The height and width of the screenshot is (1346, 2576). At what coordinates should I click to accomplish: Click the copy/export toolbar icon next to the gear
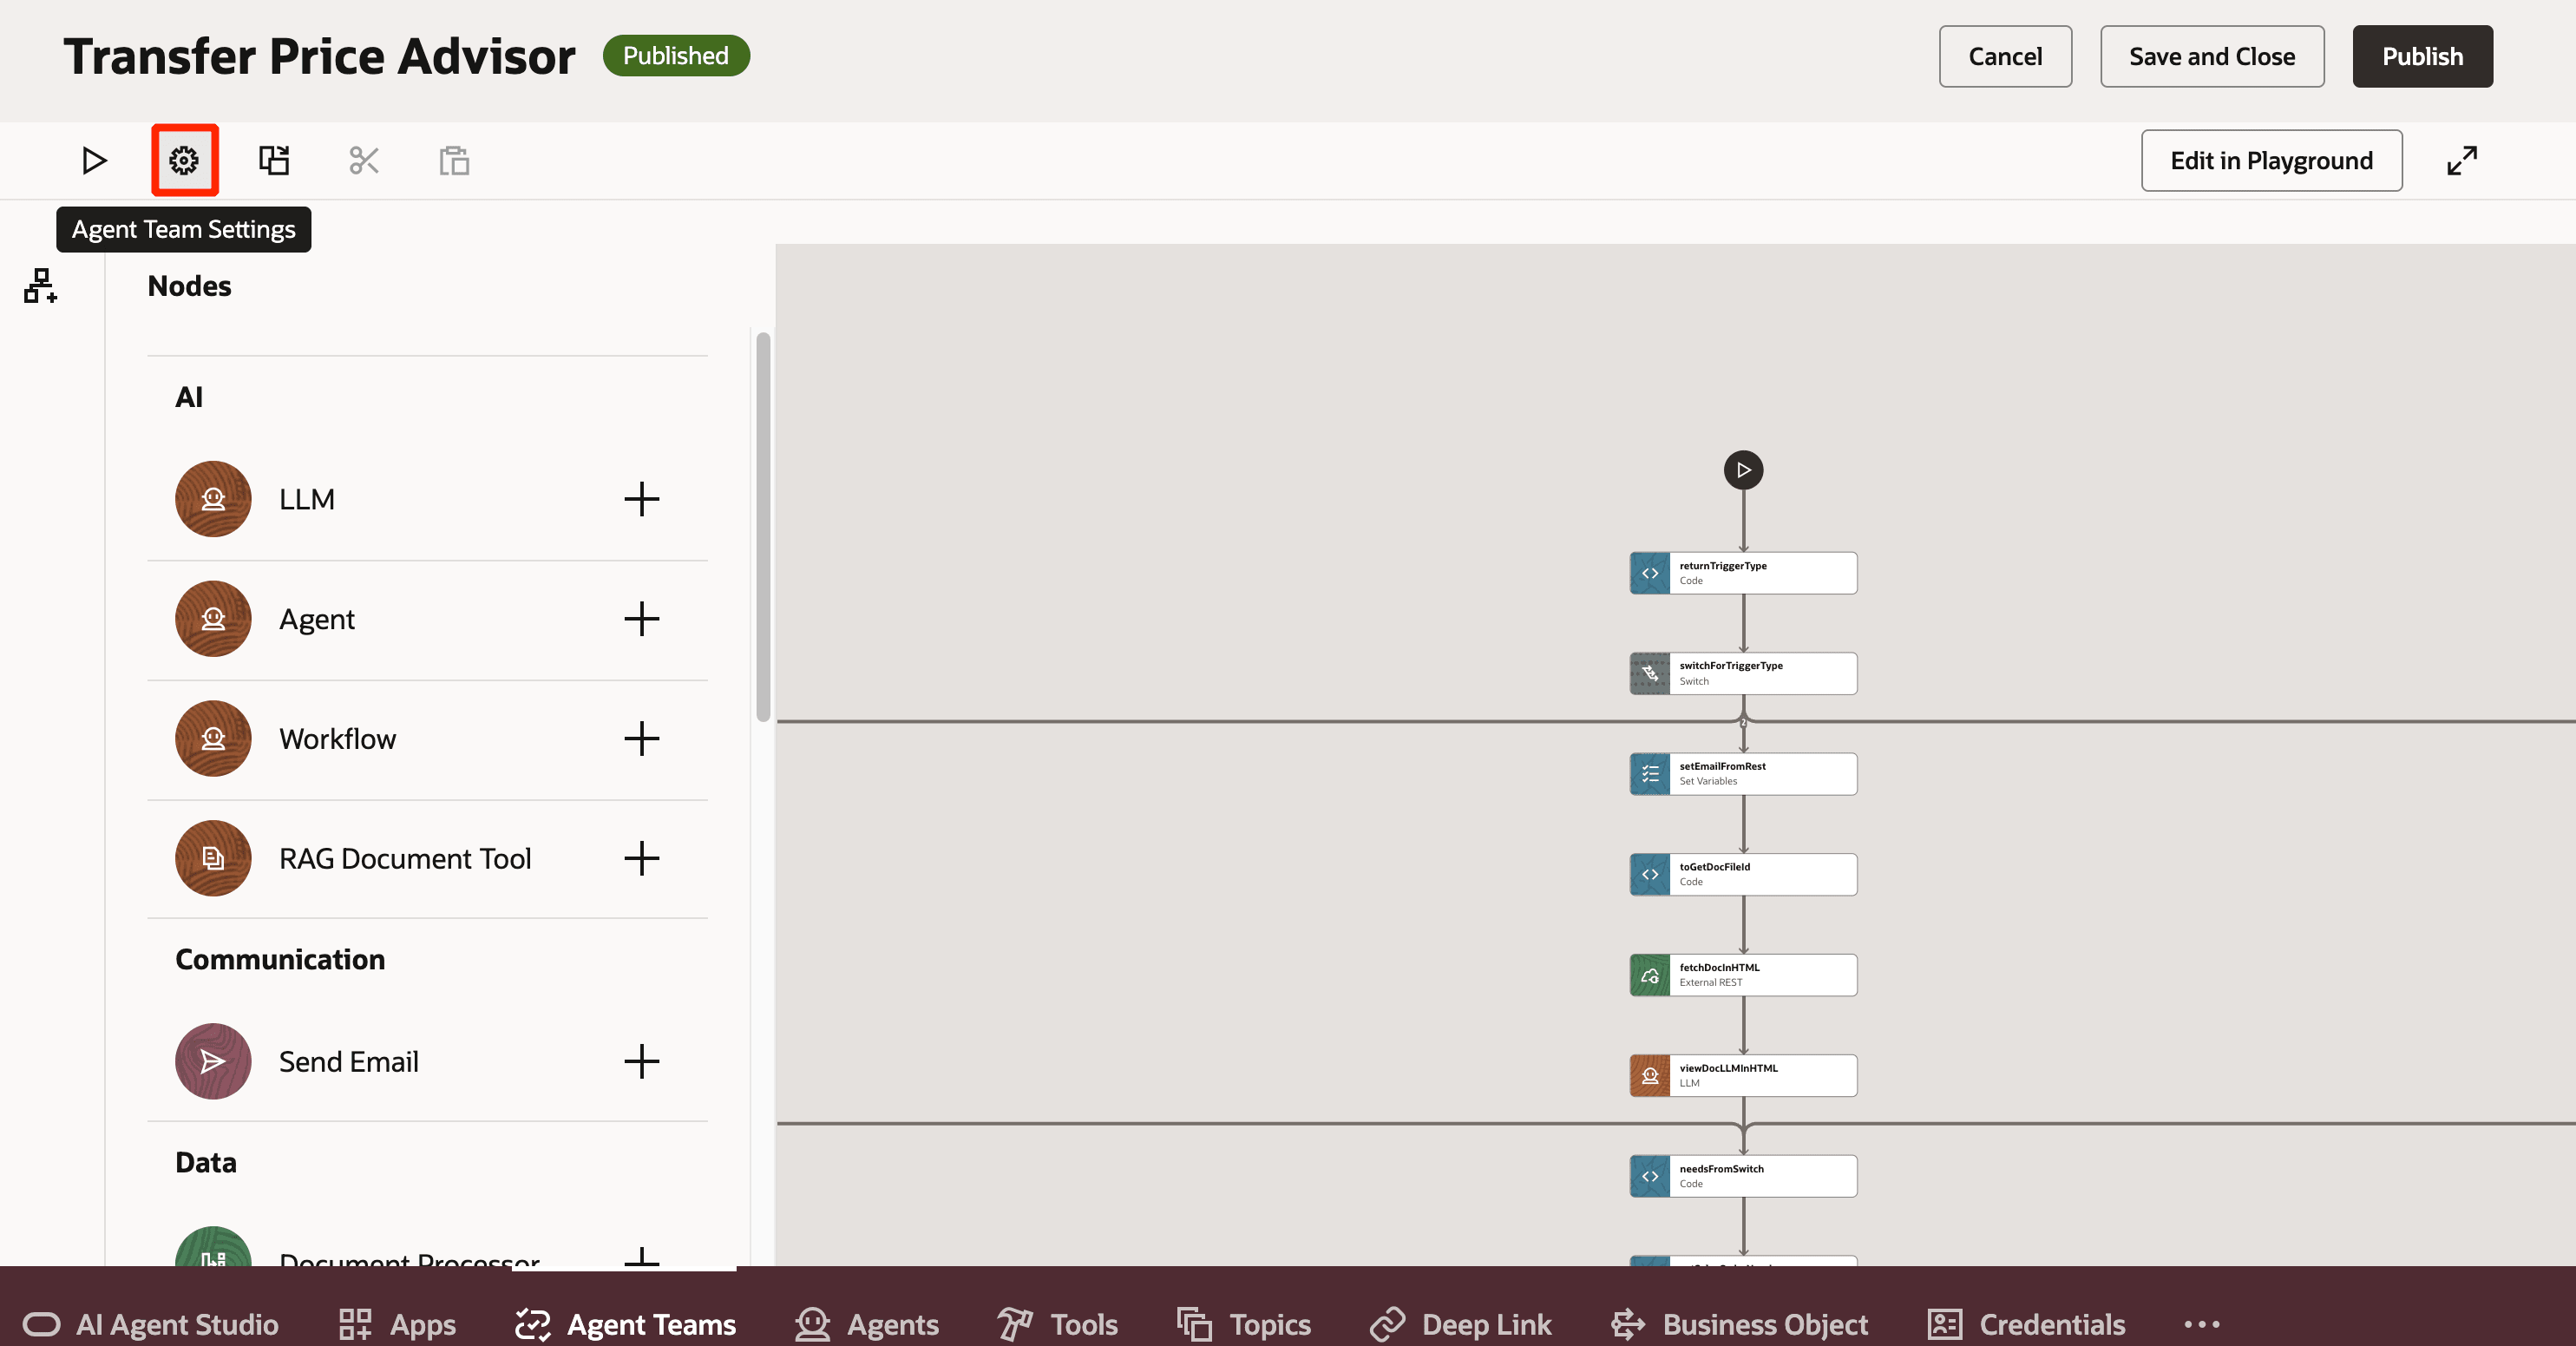pyautogui.click(x=274, y=160)
